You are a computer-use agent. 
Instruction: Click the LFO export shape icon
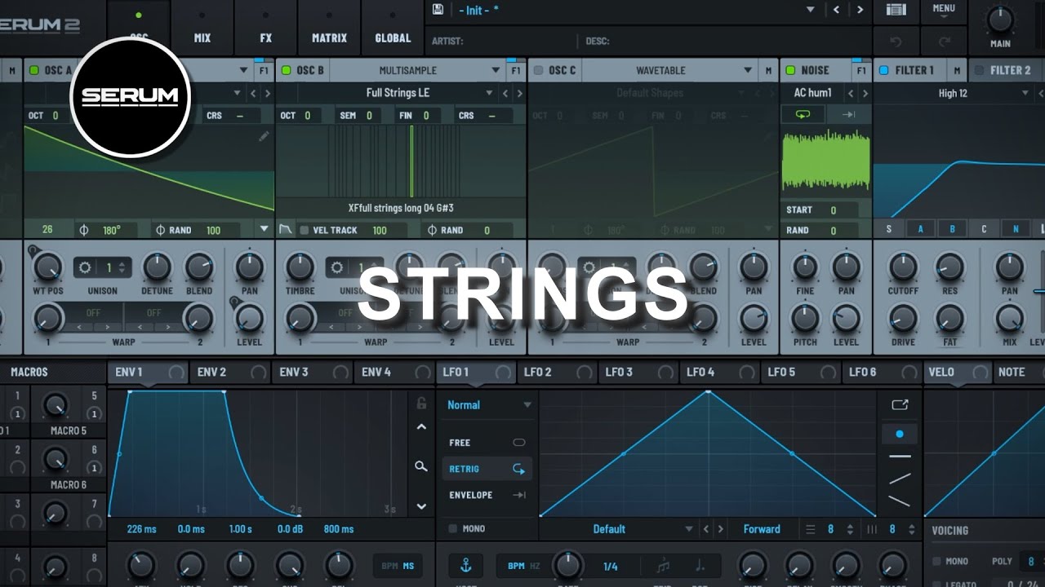coord(900,404)
